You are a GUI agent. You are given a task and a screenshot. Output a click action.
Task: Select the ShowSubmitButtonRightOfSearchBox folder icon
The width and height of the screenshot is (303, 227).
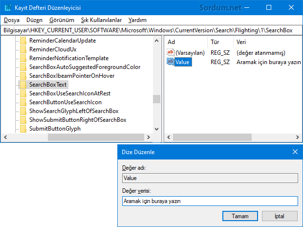(23, 120)
